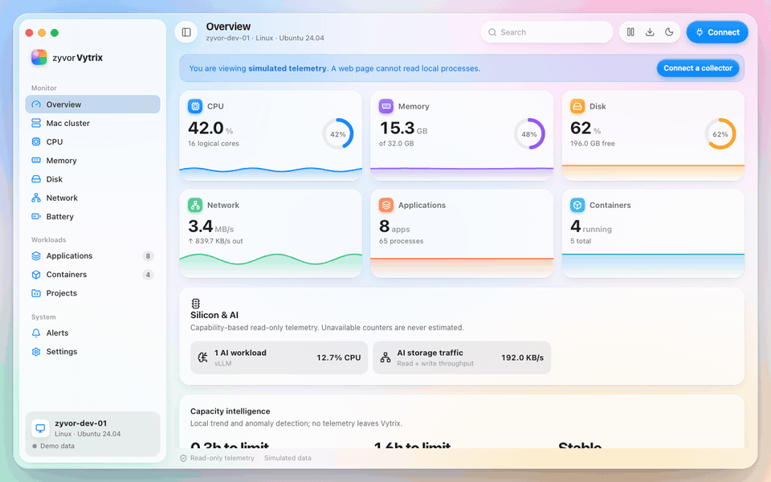This screenshot has height=482, width=771.
Task: Open the Battery sidebar page
Action: pos(92,216)
